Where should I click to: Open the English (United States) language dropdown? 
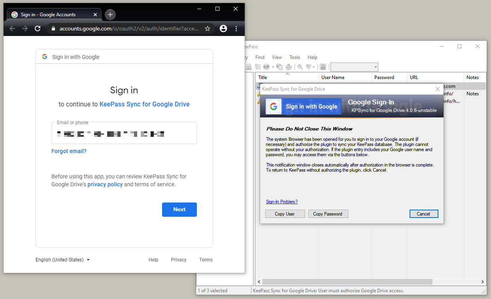(x=63, y=260)
